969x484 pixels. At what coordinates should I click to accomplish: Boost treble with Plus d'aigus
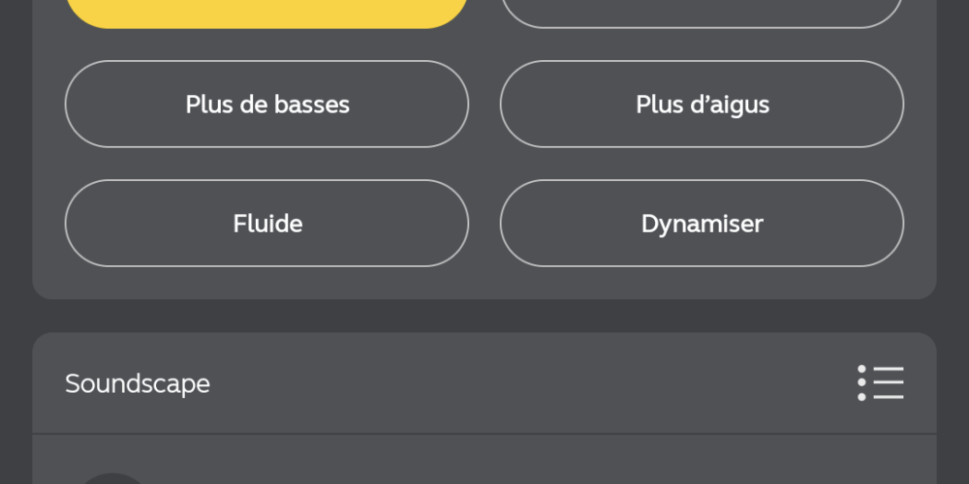(x=702, y=104)
